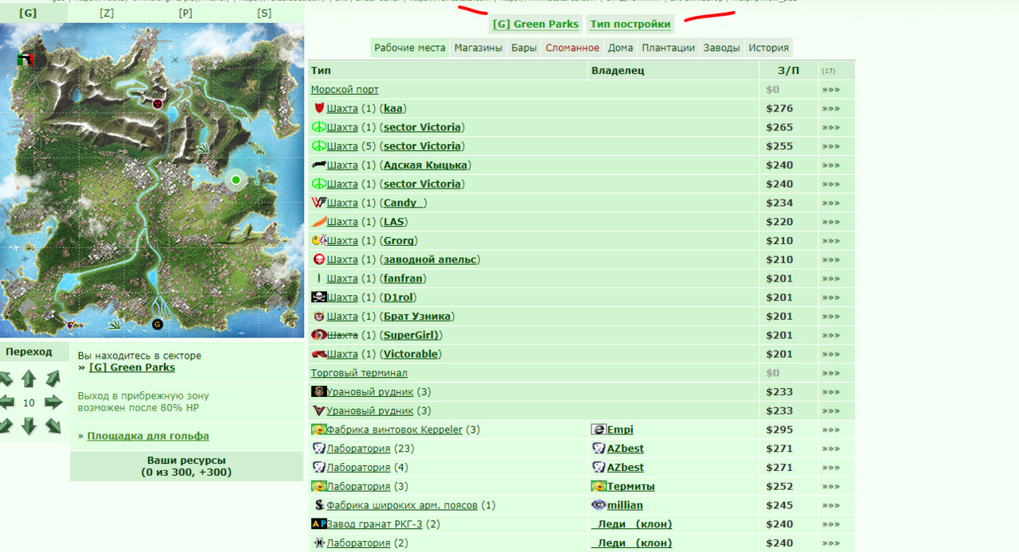Click red car icon beside Victorable mine
1019x552 pixels.
point(318,354)
